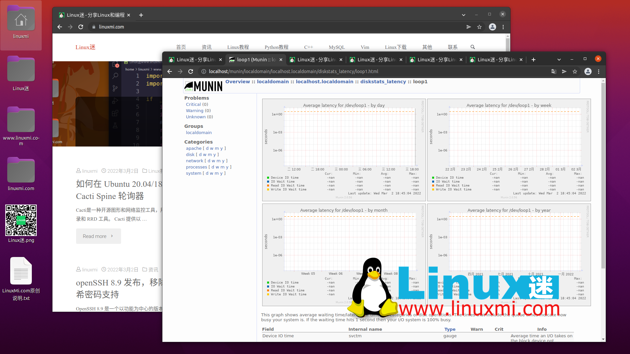Viewport: 630px width, 354px height.
Task: Click diskstats_latency breadcrumb link
Action: 383,82
